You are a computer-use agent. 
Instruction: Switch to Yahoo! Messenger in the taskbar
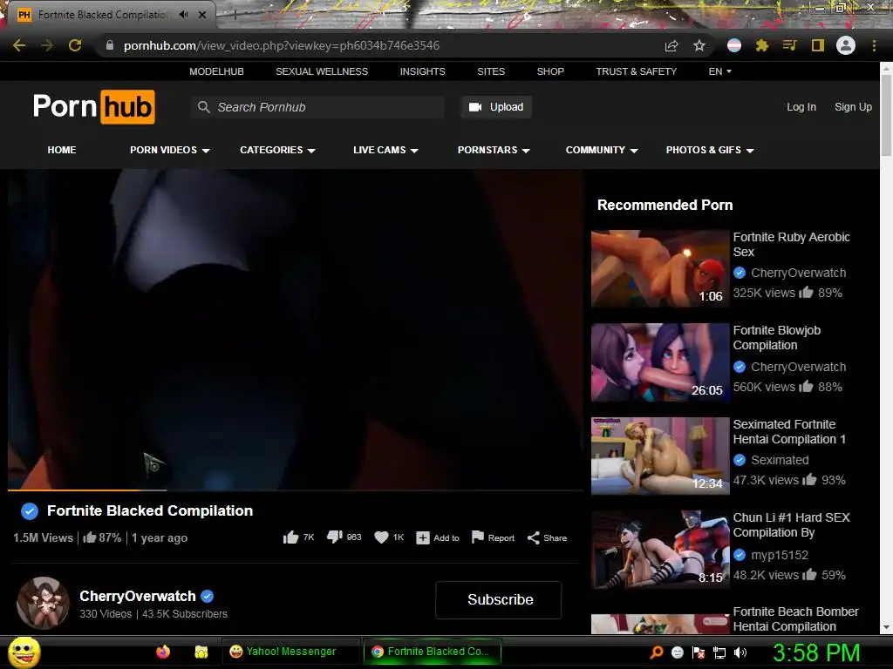pos(290,652)
